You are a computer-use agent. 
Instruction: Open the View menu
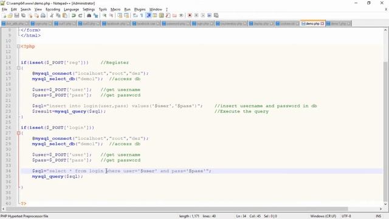(x=38, y=10)
